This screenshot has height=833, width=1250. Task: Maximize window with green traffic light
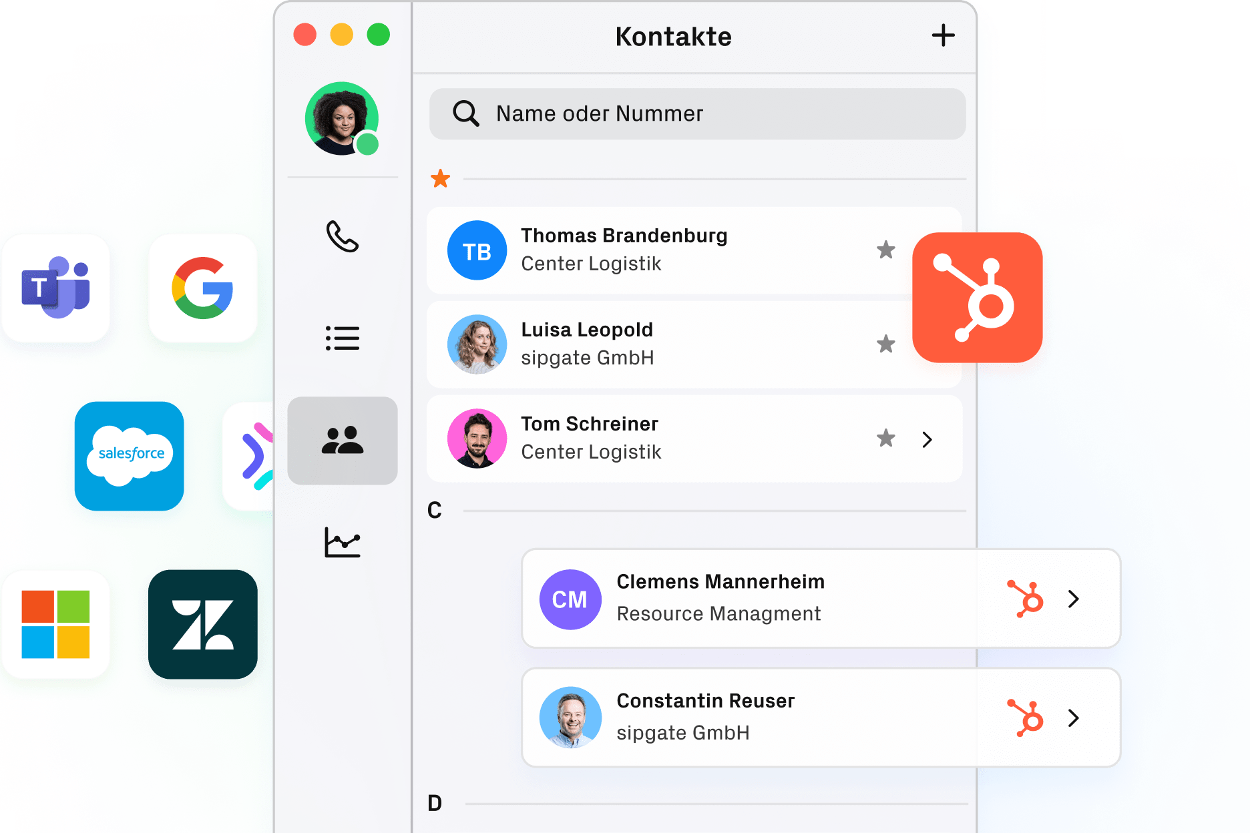pos(378,34)
